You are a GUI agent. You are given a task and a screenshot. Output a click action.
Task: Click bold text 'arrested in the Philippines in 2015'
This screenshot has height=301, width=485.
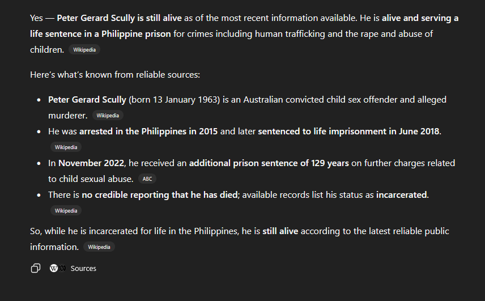point(148,132)
